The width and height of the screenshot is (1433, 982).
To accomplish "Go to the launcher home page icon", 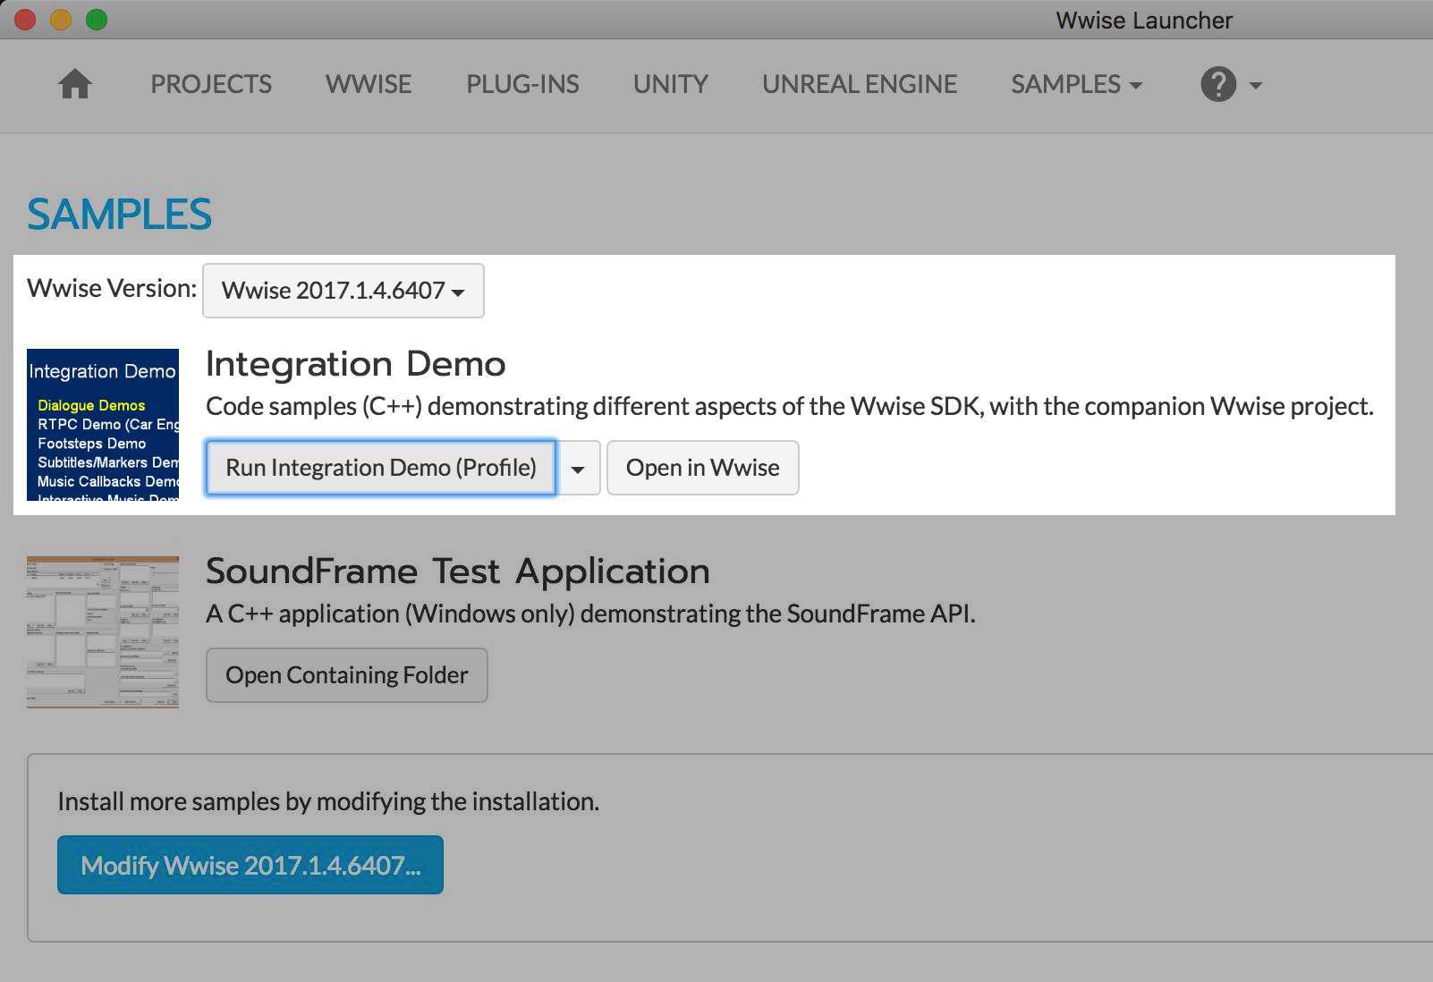I will (x=75, y=84).
